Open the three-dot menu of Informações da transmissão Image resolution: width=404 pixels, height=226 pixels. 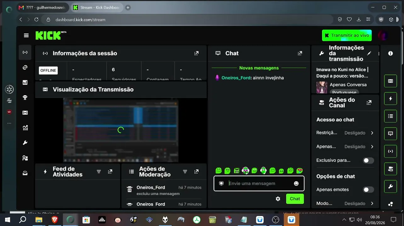378,54
